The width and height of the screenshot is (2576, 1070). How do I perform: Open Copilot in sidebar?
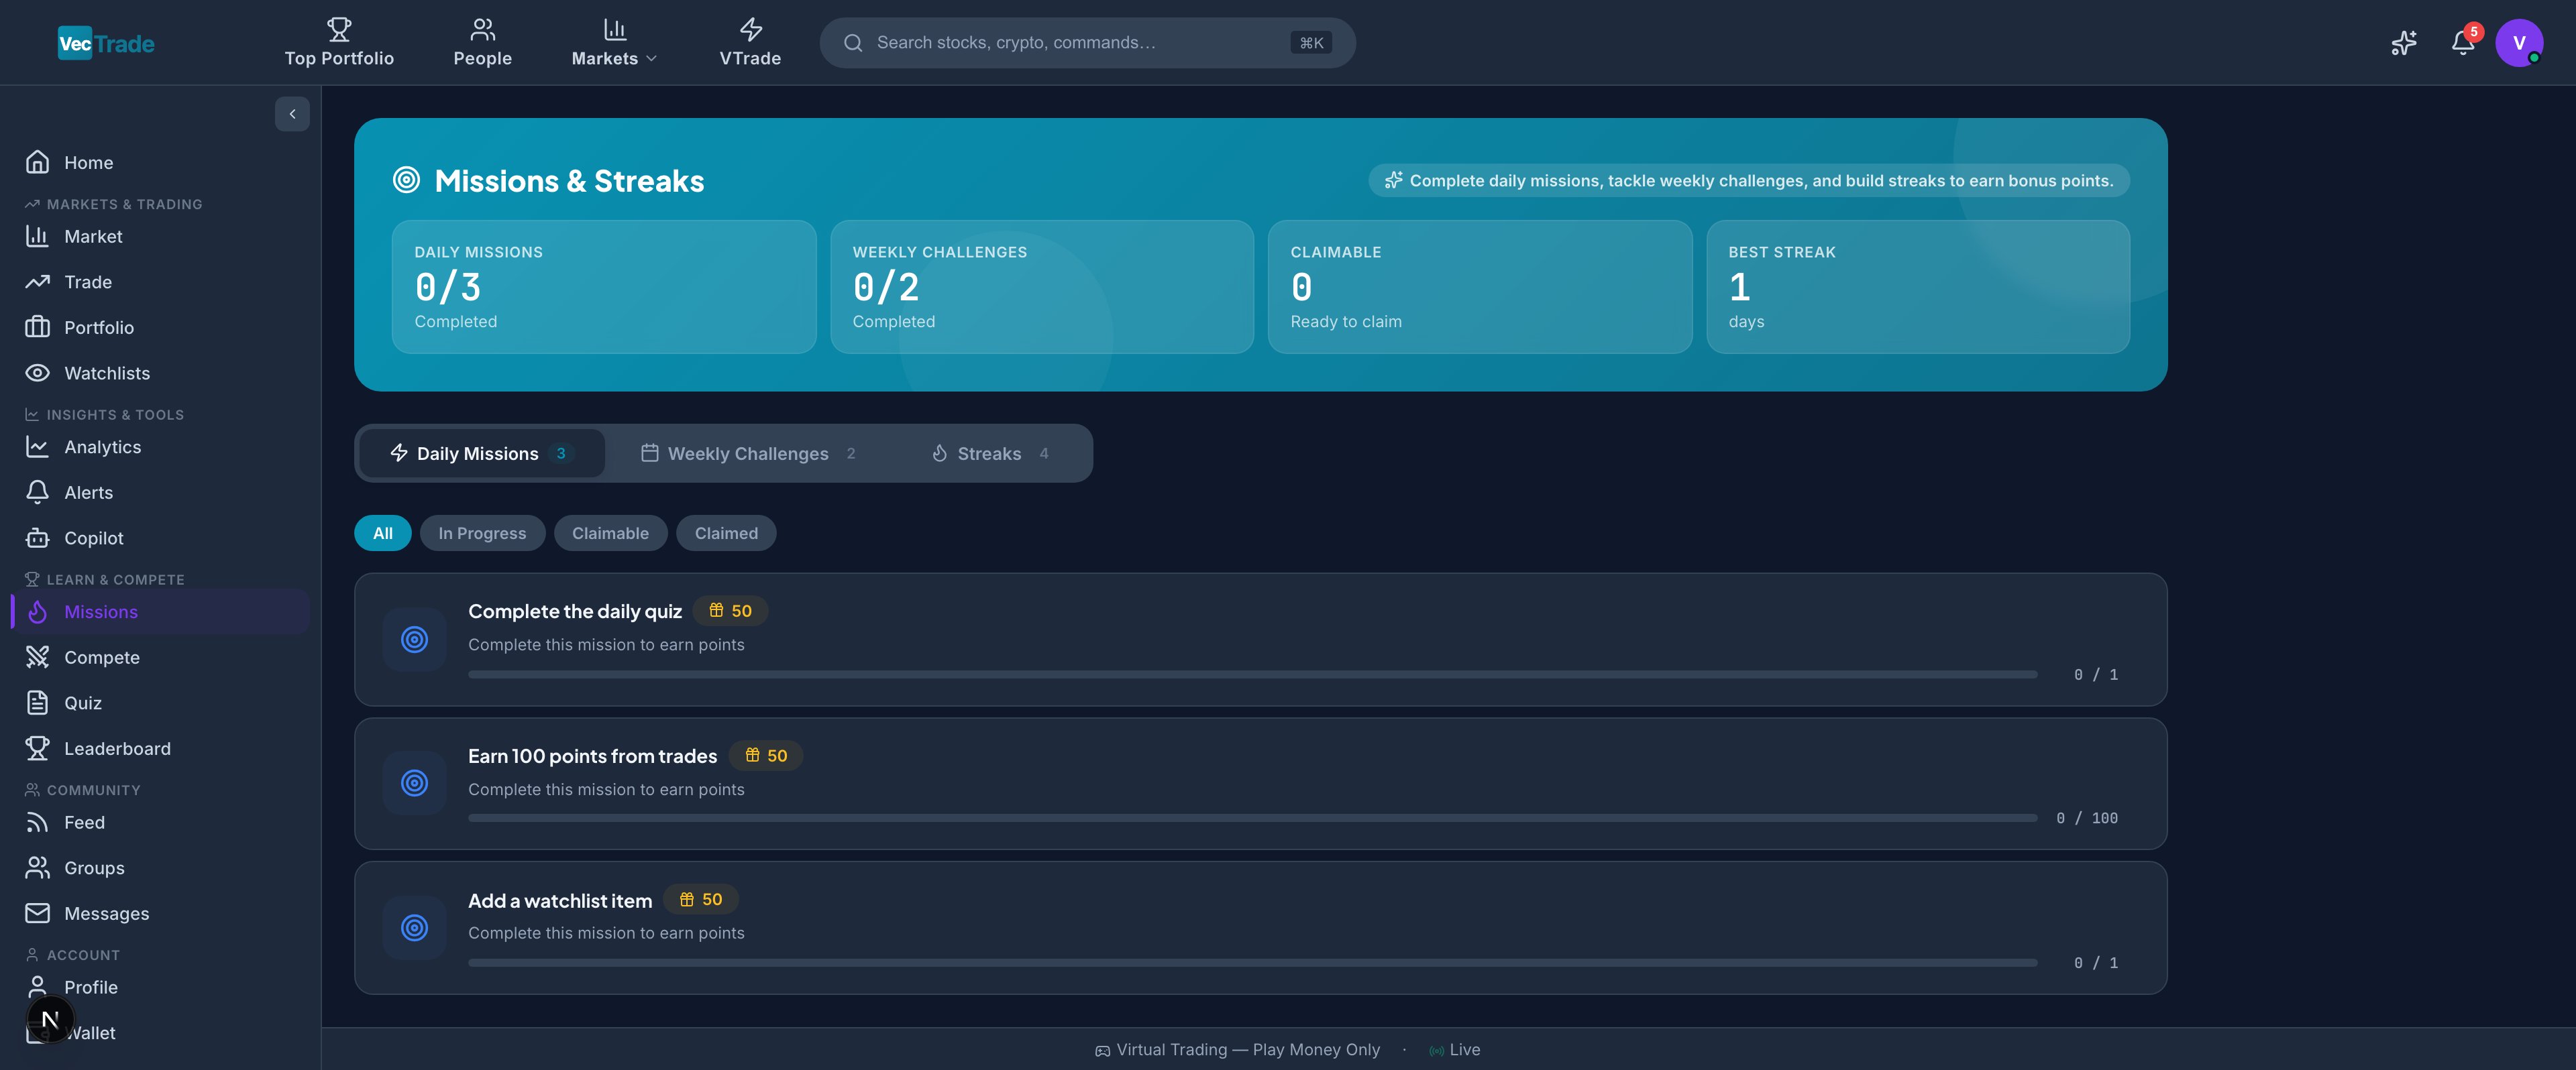pyautogui.click(x=160, y=538)
